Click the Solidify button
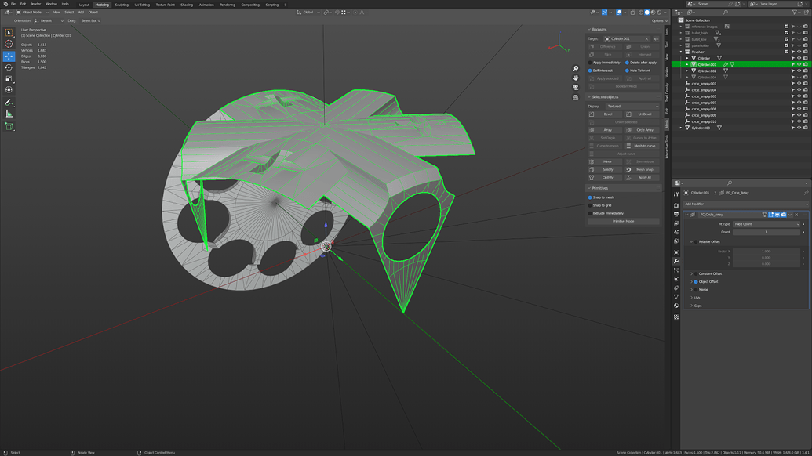The height and width of the screenshot is (456, 812). point(606,169)
